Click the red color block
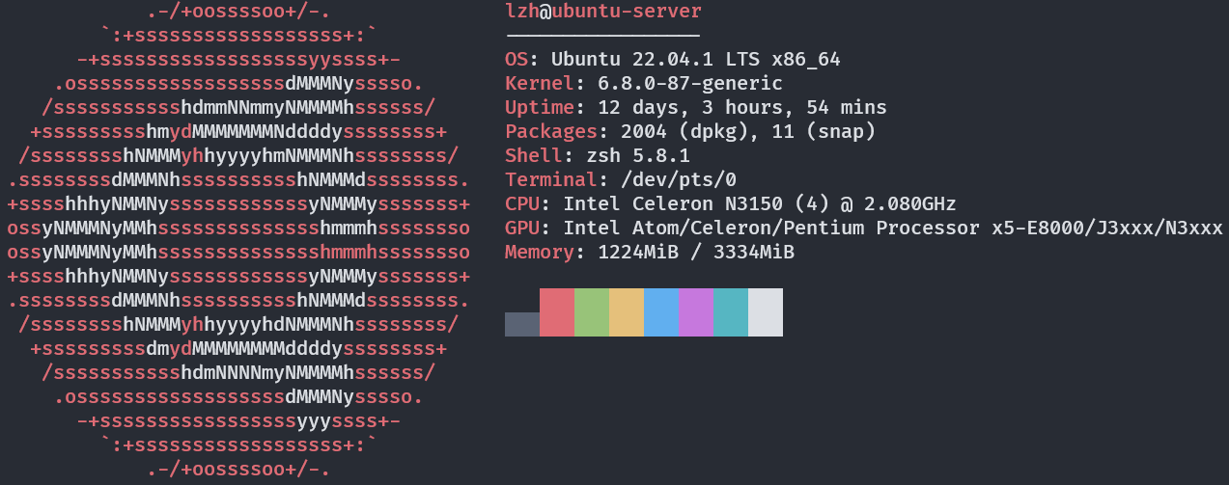This screenshot has height=485, width=1229. point(557,312)
